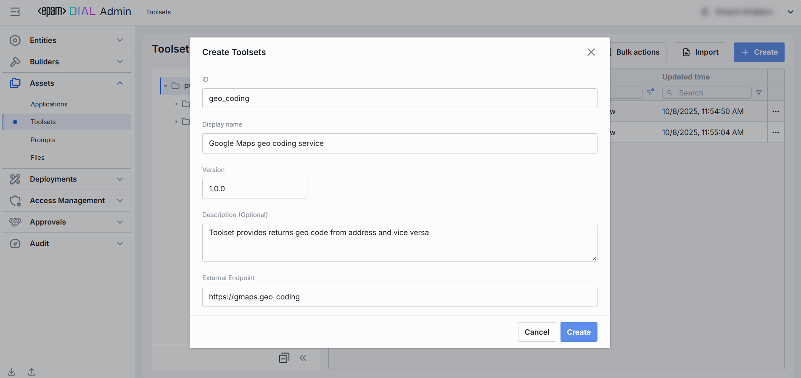This screenshot has height=378, width=801.
Task: Click the collapse-all folders icon
Action: [x=284, y=358]
